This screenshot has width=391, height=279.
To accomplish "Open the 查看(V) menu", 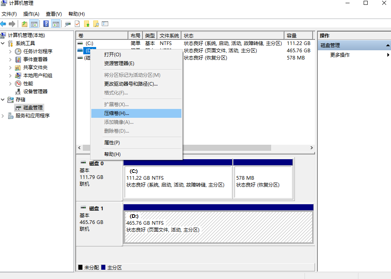I will click(54, 14).
